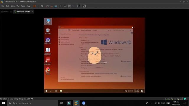
Task: Open the Snapshot Manager icon
Action: 56,6
